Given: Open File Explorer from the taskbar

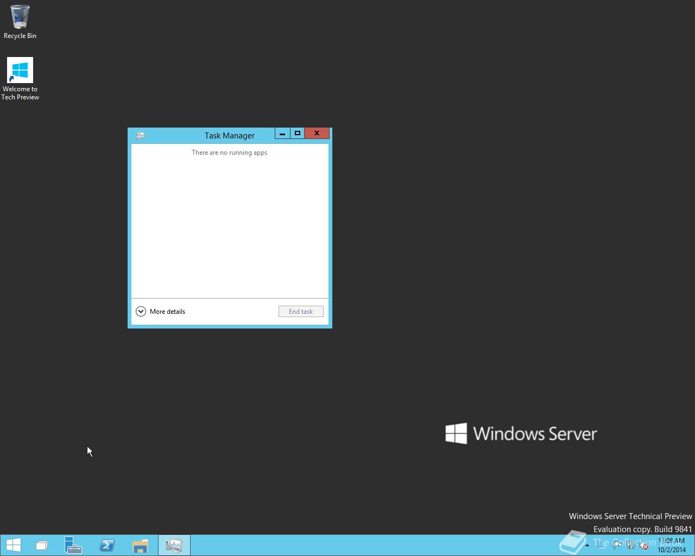Looking at the screenshot, I should (x=141, y=545).
